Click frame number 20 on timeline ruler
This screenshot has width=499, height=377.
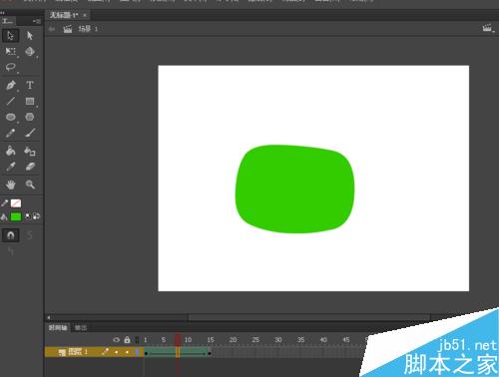click(x=233, y=340)
